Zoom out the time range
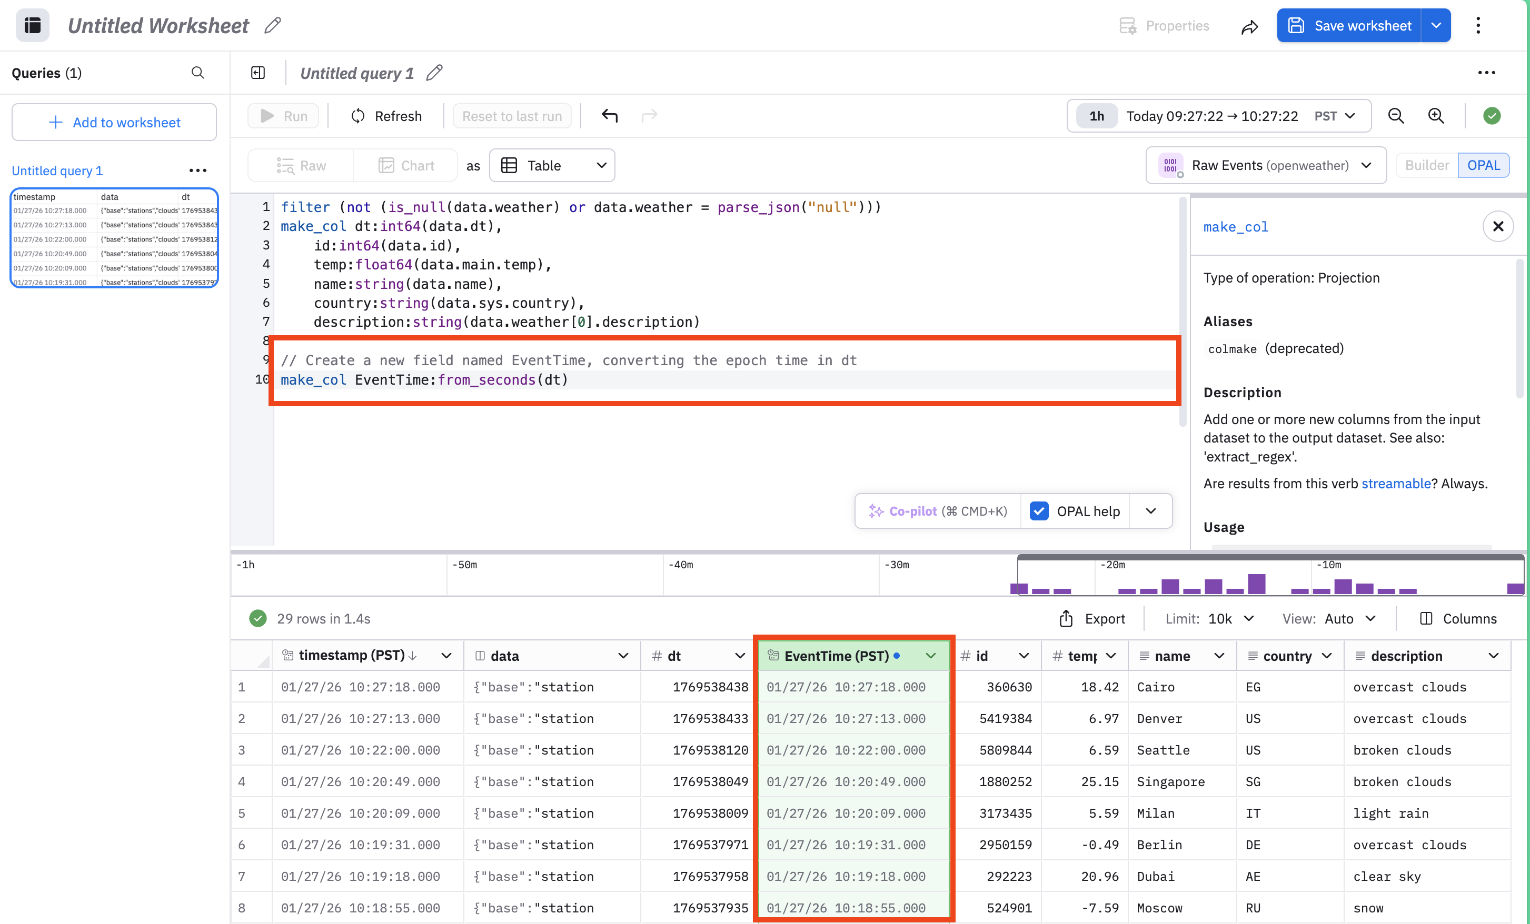 click(x=1395, y=116)
